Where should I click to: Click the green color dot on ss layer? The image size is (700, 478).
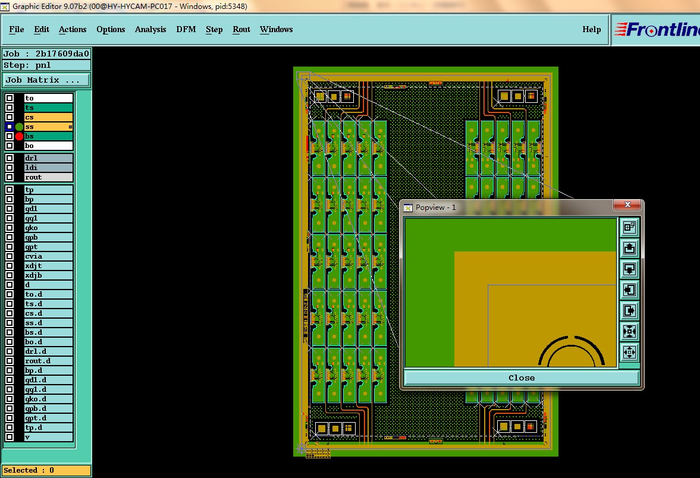(19, 127)
